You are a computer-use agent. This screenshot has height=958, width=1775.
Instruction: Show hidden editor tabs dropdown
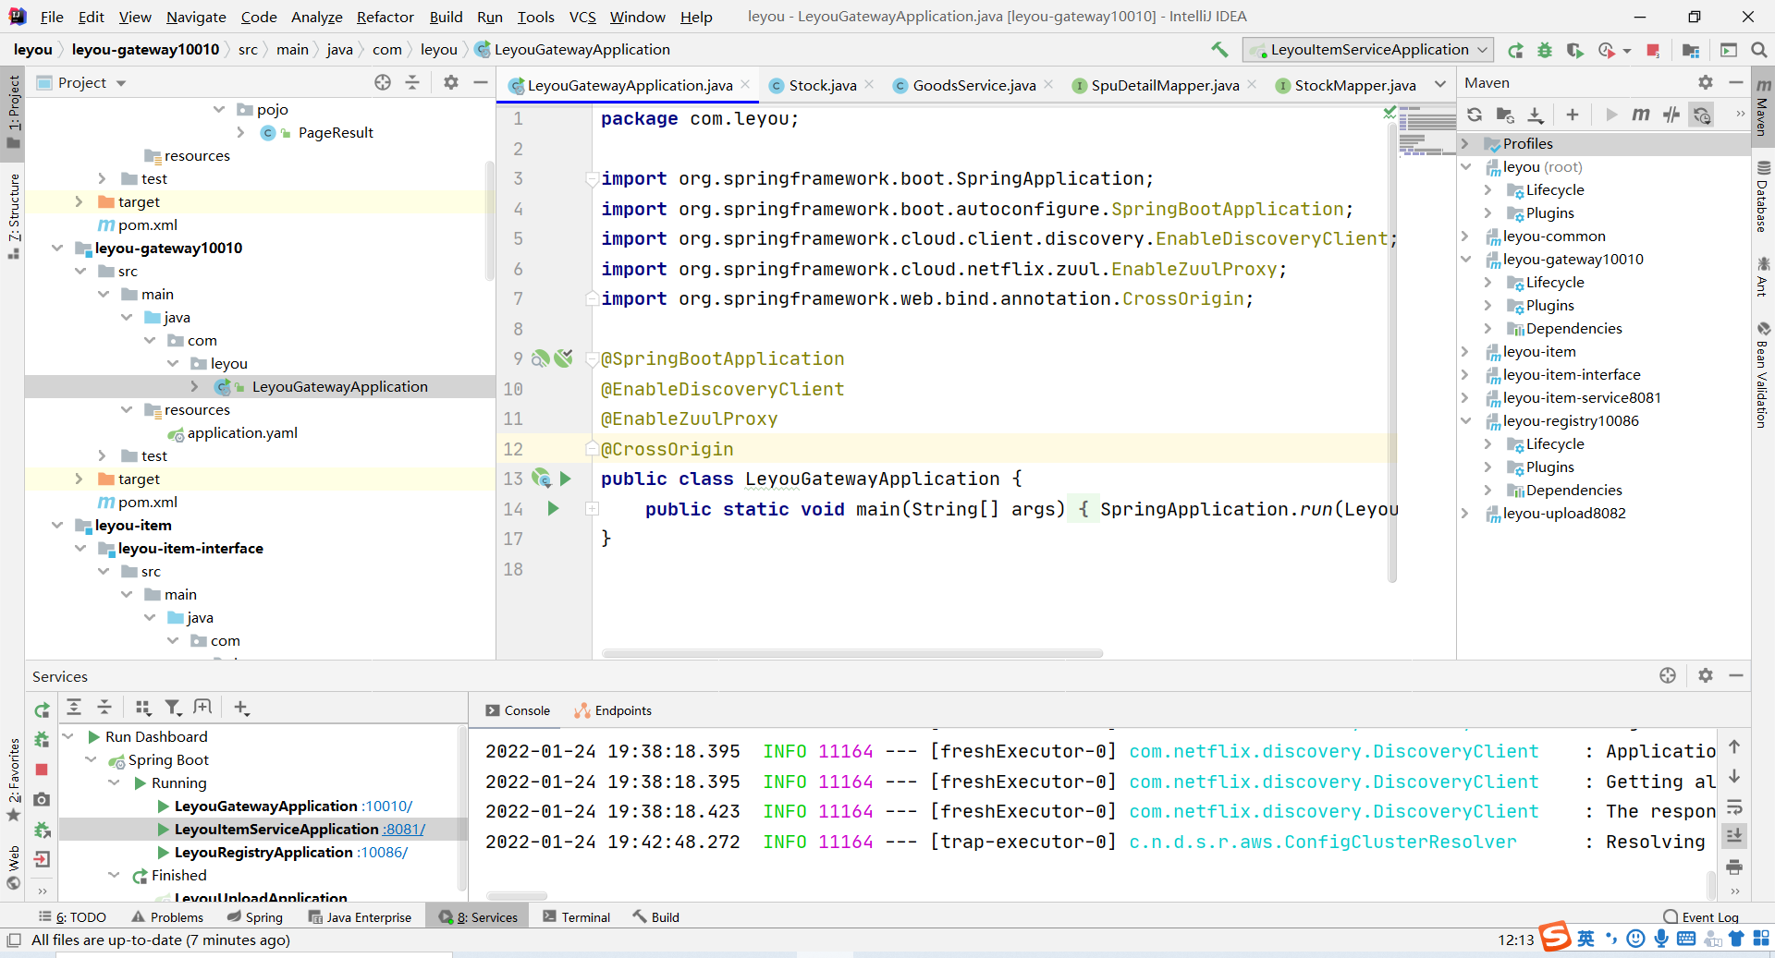click(x=1439, y=85)
